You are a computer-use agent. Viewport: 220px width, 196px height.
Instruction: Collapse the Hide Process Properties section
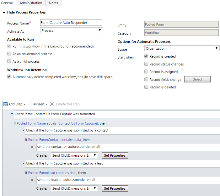[4, 13]
